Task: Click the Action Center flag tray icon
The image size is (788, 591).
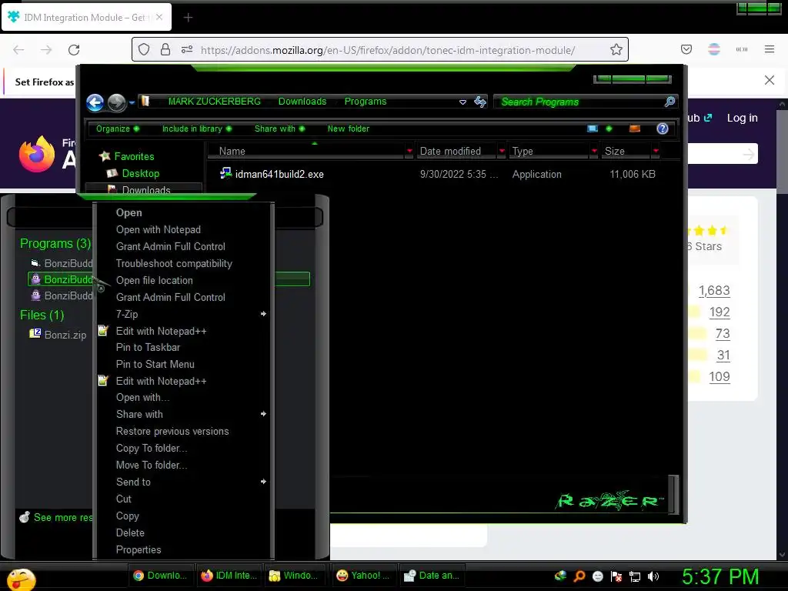Action: pyautogui.click(x=616, y=576)
